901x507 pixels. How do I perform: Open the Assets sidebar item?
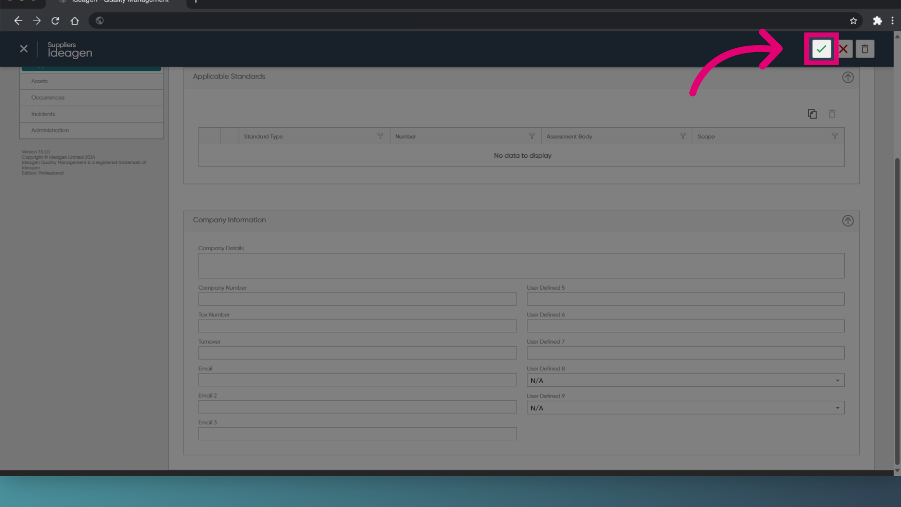[x=92, y=81]
